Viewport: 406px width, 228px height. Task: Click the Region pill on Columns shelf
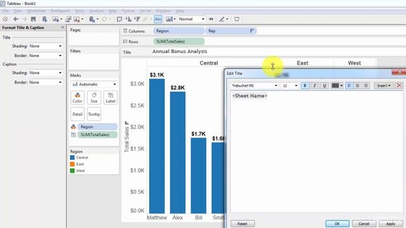tap(178, 31)
